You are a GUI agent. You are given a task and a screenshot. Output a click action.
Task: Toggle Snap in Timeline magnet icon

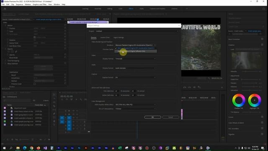[x=67, y=99]
